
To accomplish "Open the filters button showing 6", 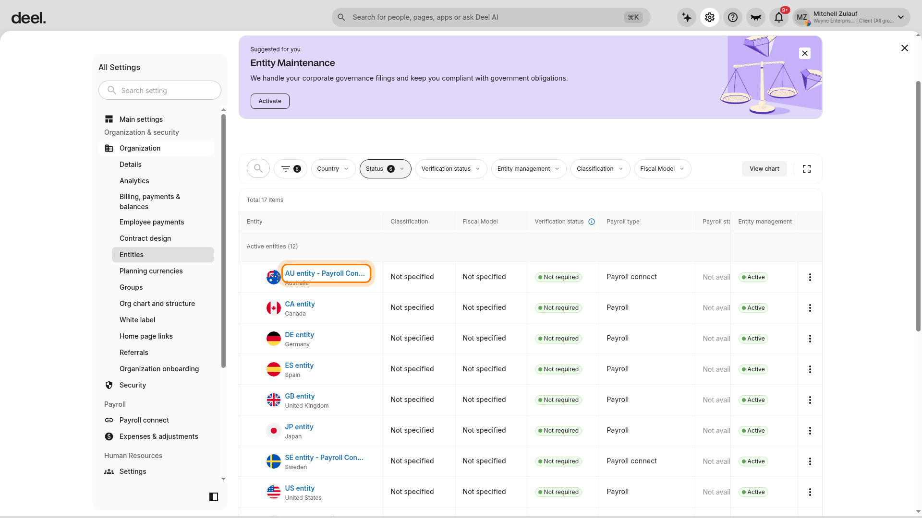I will [x=291, y=169].
